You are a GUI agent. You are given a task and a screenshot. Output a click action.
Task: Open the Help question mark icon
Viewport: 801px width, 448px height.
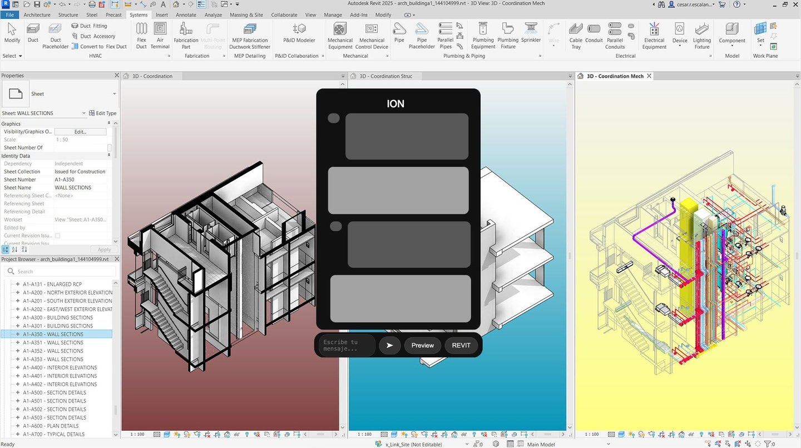(737, 4)
